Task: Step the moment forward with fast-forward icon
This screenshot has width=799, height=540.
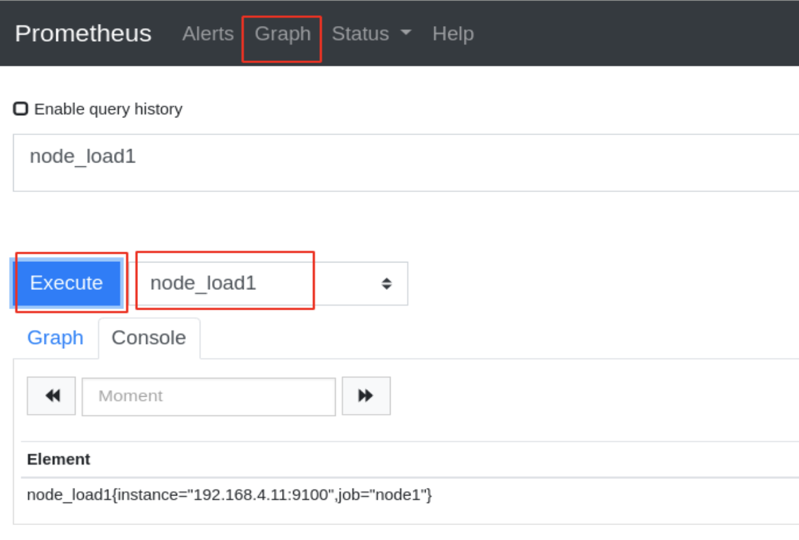Action: [x=367, y=396]
